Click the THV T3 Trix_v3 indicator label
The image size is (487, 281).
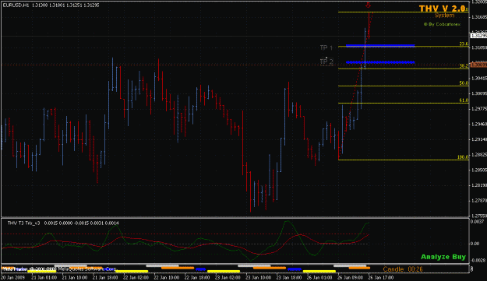(23, 223)
